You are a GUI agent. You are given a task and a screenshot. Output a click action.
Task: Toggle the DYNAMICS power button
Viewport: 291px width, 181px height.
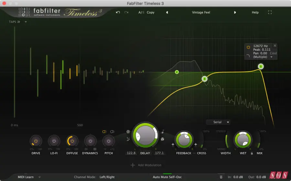click(90, 141)
